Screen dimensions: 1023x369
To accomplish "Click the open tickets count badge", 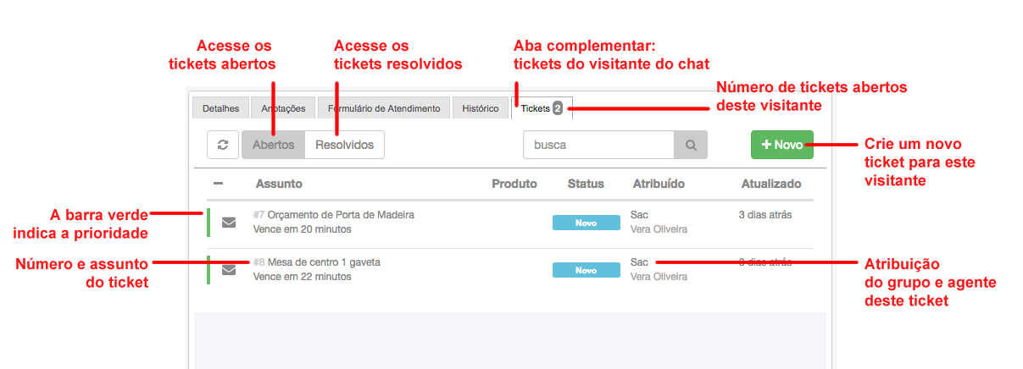I will 558,108.
